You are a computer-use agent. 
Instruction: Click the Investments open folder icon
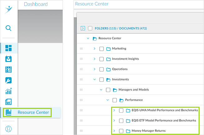[x=108, y=80]
